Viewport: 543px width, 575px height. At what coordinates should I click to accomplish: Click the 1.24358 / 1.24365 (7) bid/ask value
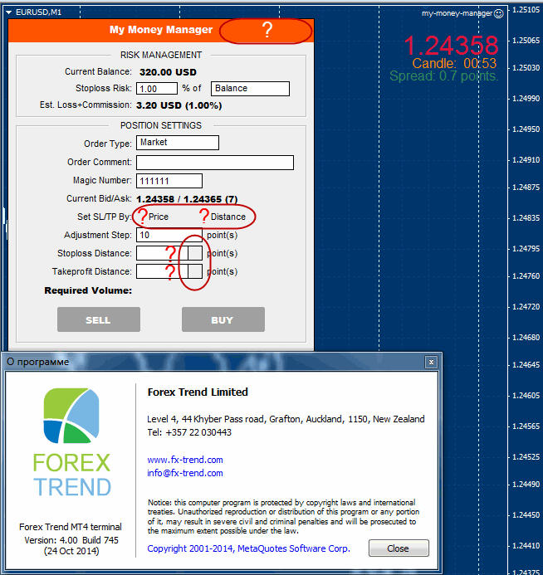pos(187,199)
